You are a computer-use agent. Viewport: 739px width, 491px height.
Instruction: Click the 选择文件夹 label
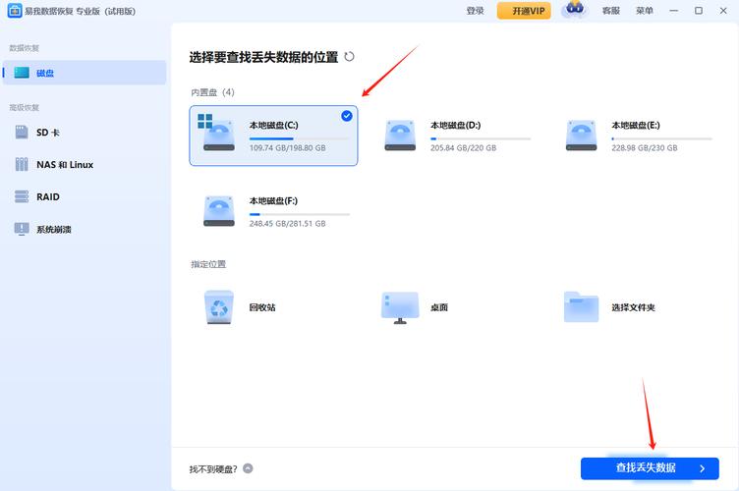634,307
